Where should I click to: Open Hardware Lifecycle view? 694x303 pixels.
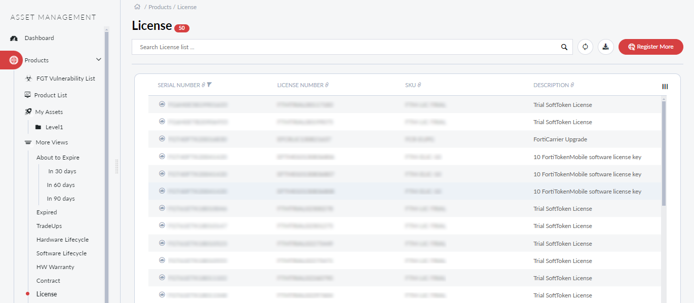coord(62,240)
